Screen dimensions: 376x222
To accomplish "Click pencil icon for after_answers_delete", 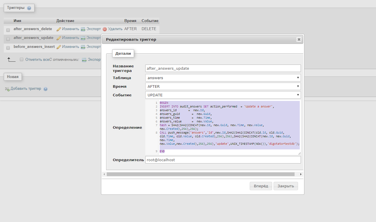I will point(59,29).
